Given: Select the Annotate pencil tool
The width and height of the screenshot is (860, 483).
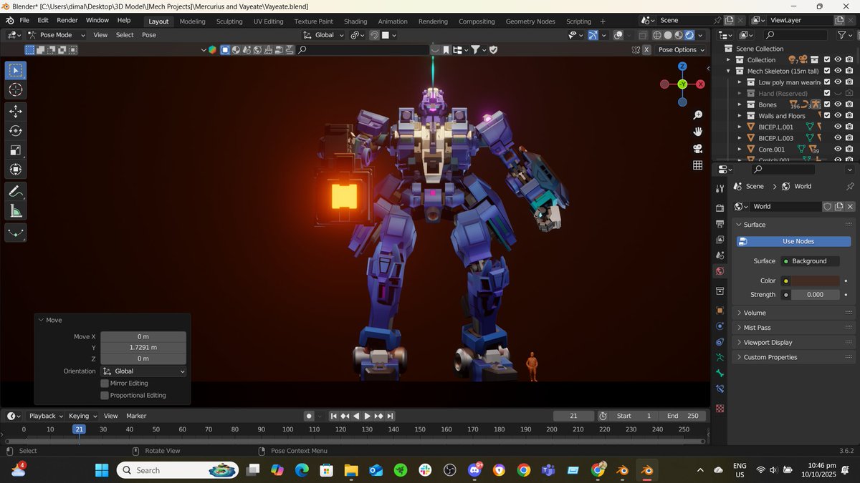Looking at the screenshot, I should [x=16, y=192].
